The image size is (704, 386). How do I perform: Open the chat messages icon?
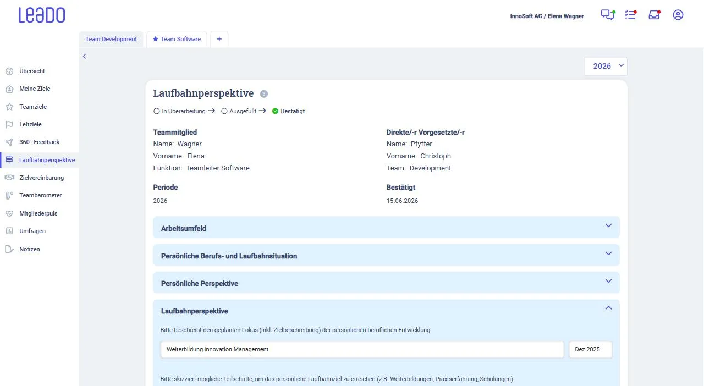tap(607, 15)
